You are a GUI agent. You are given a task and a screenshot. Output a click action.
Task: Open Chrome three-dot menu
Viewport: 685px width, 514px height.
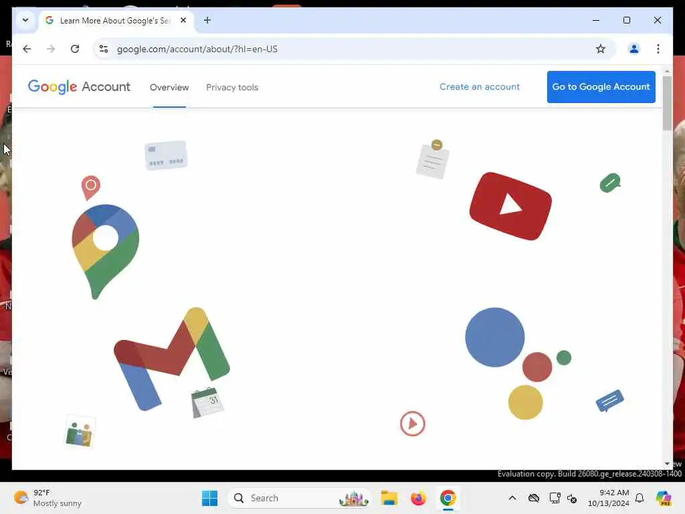658,49
